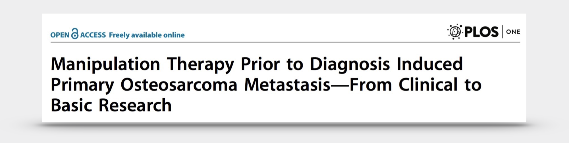Click the word Osteosarcoma in title
The width and height of the screenshot is (569, 143).
[x=179, y=85]
